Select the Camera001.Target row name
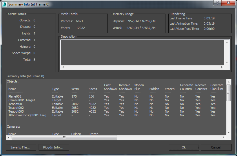This screenshot has height=156, width=237. tap(22, 100)
